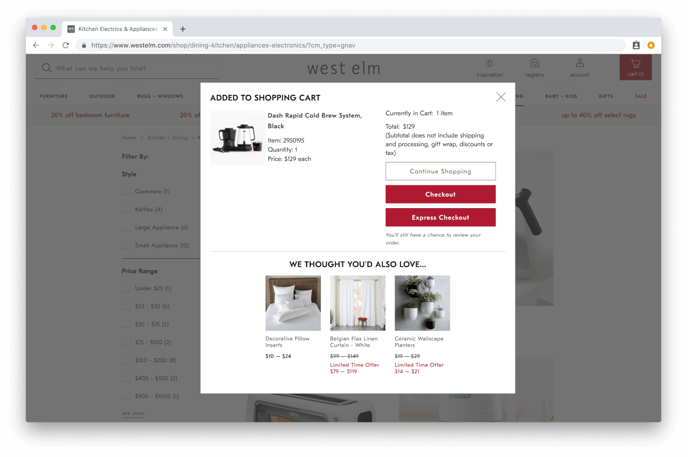Go back with the browser back arrow
The height and width of the screenshot is (457, 688).
[36, 45]
